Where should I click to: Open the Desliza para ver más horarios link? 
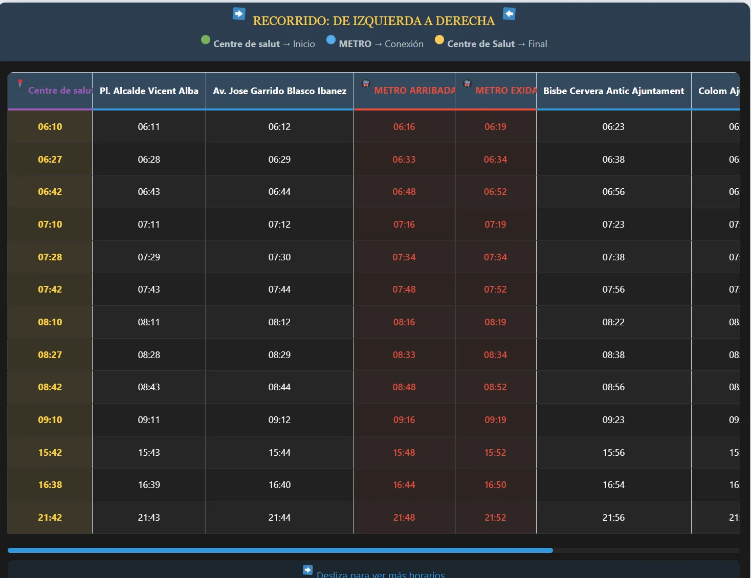pos(381,574)
